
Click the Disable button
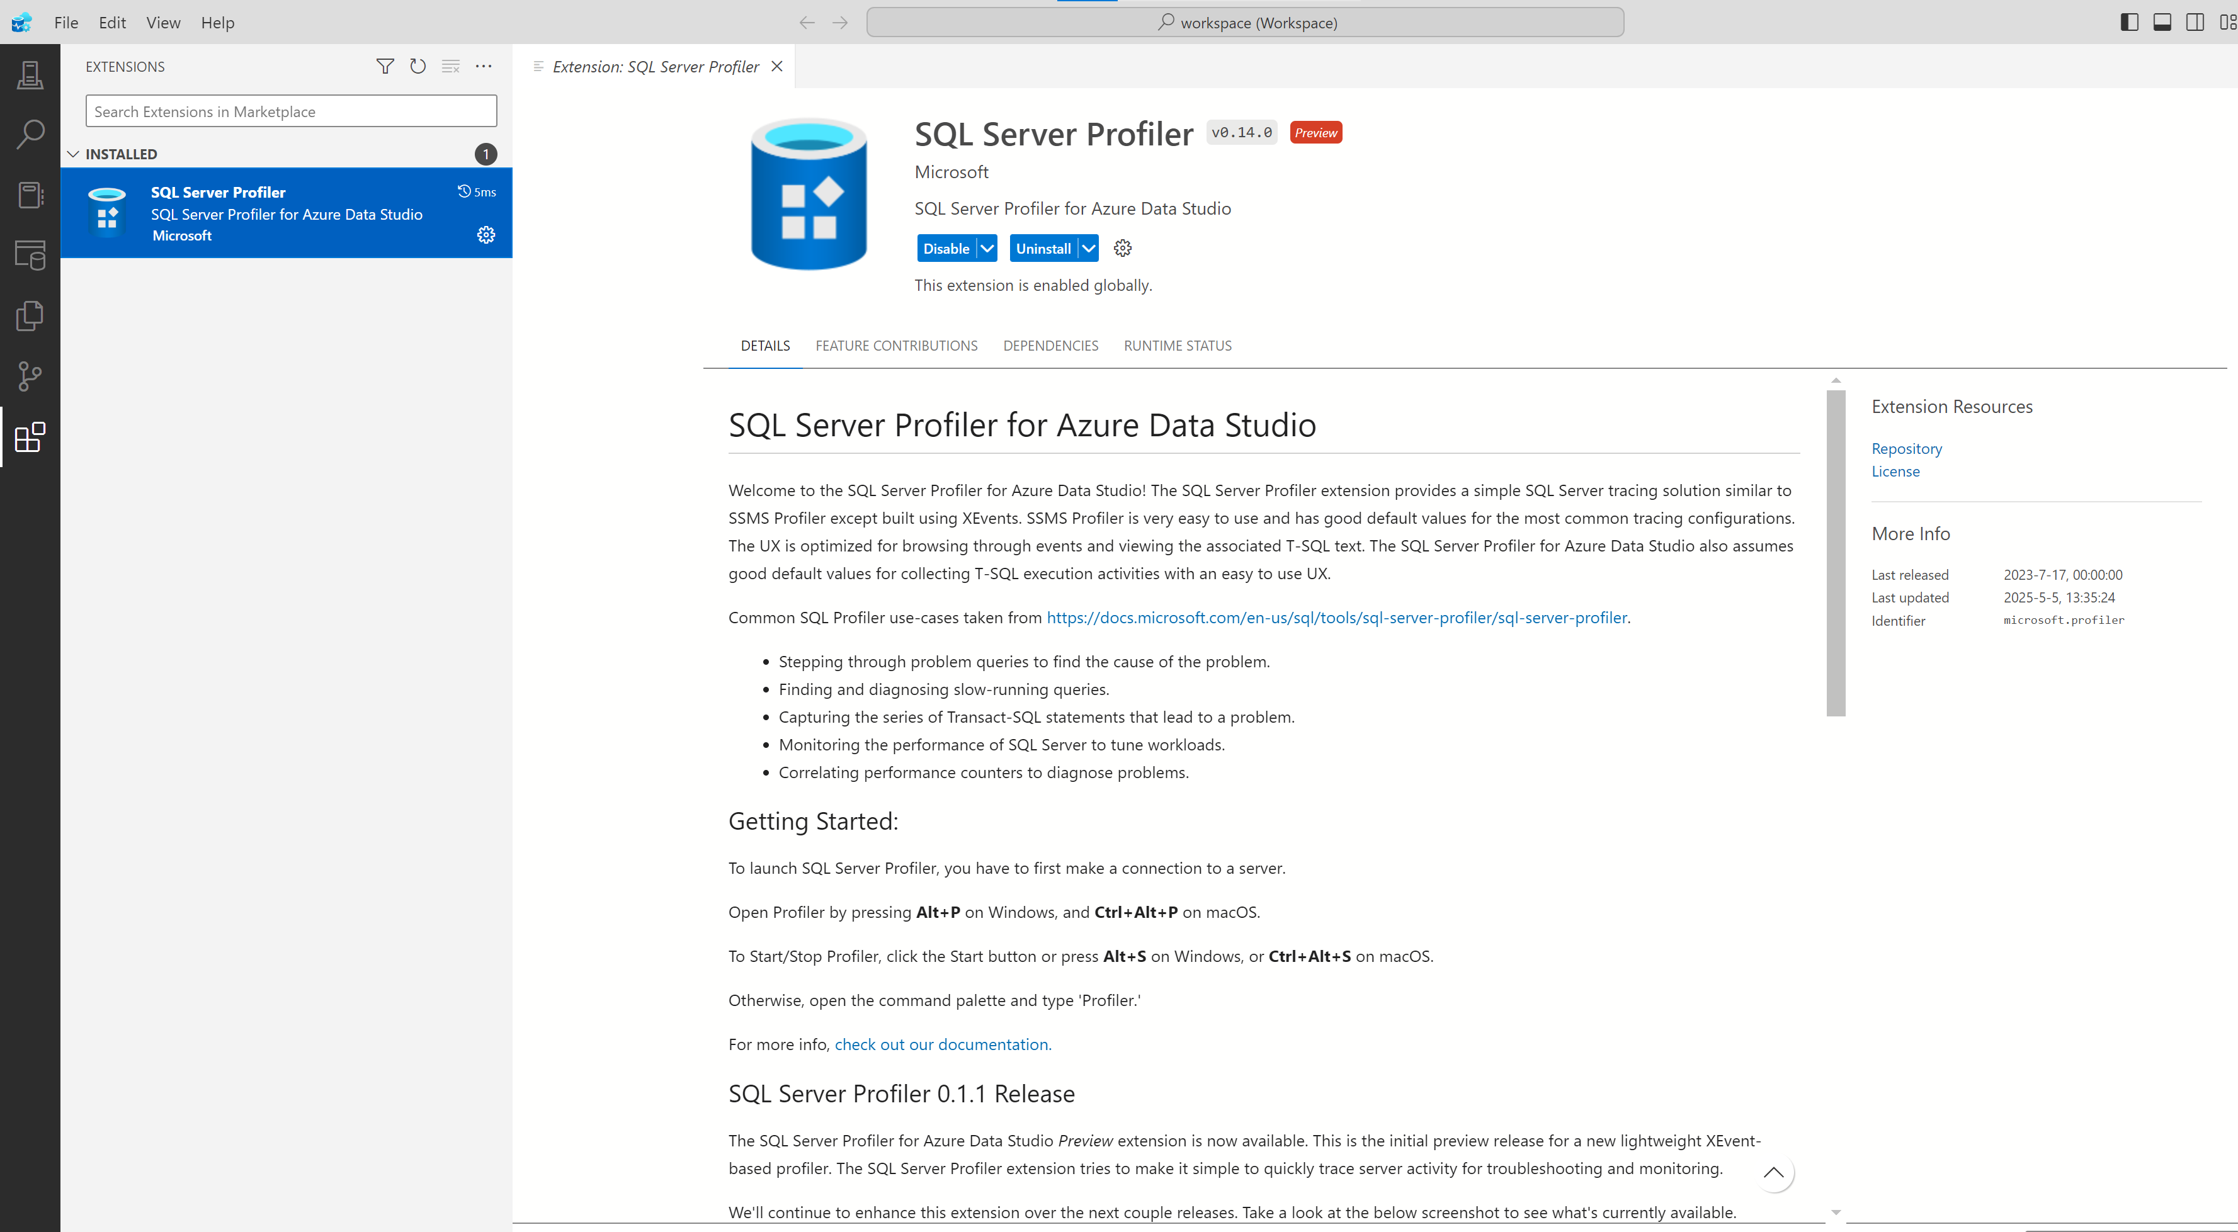946,249
